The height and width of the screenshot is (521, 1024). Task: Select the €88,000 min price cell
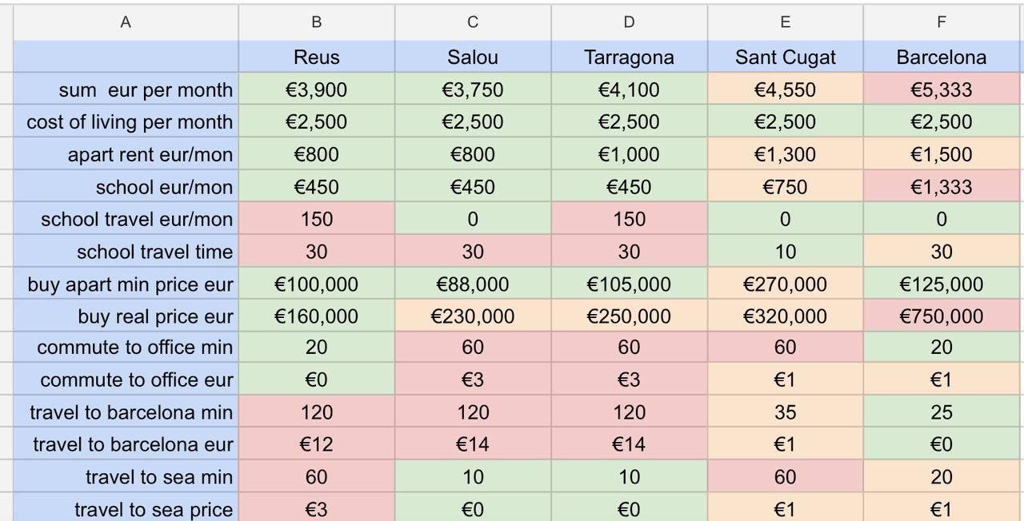(473, 284)
